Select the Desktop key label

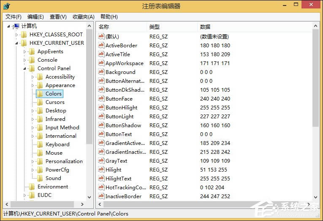click(56, 111)
